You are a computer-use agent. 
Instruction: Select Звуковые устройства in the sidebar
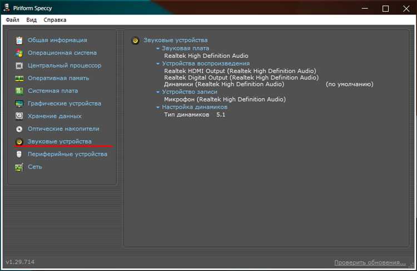[59, 142]
